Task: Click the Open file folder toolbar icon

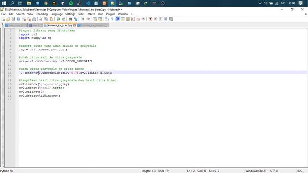Action: pos(8,19)
